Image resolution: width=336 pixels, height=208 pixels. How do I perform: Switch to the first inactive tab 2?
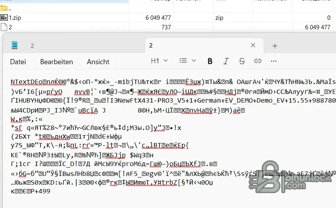32,46
